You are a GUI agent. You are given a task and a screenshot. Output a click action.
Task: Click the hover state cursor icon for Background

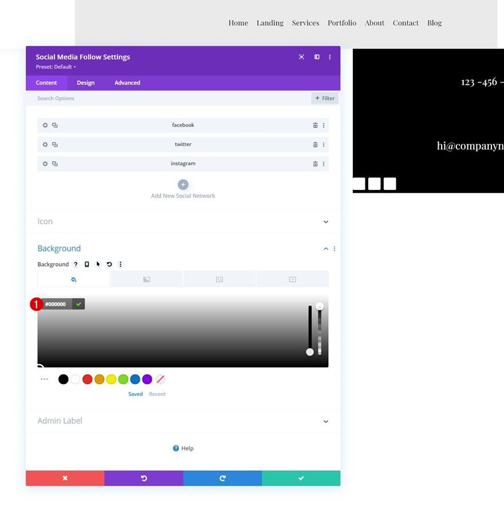[98, 264]
